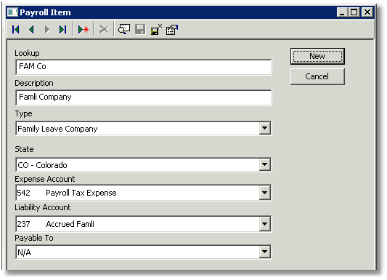This screenshot has height=280, width=387.
Task: Maximize the Payroll Item window
Action: pos(354,12)
